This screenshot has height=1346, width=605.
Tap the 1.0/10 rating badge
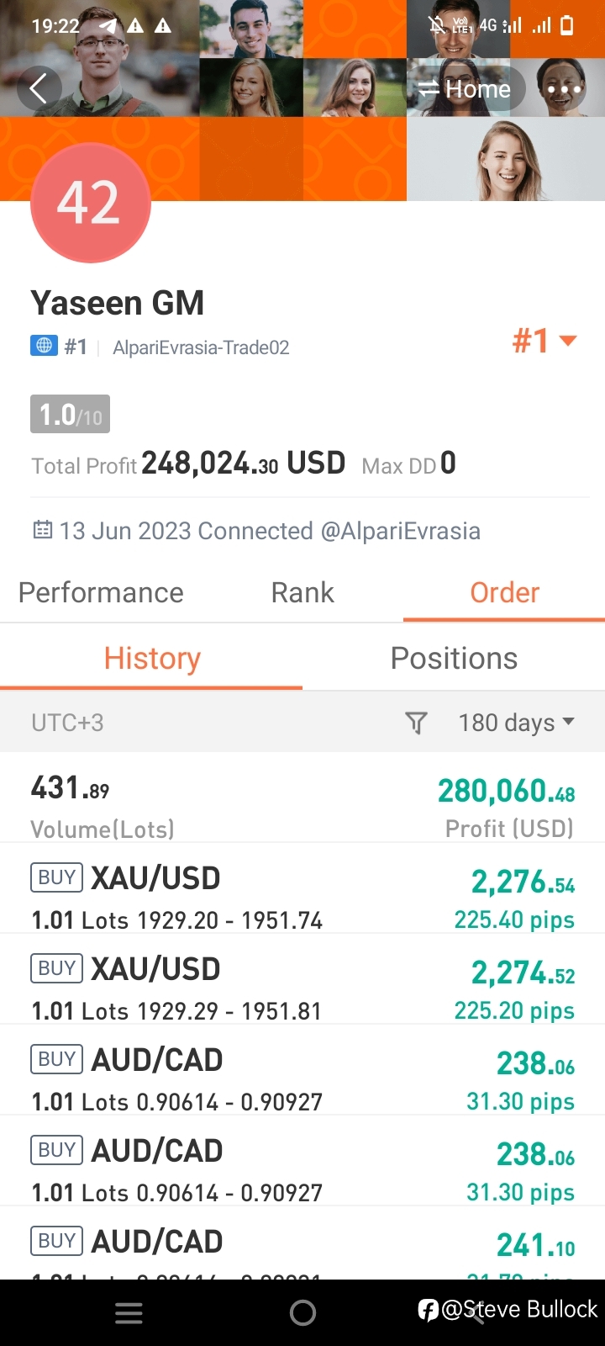pyautogui.click(x=71, y=414)
